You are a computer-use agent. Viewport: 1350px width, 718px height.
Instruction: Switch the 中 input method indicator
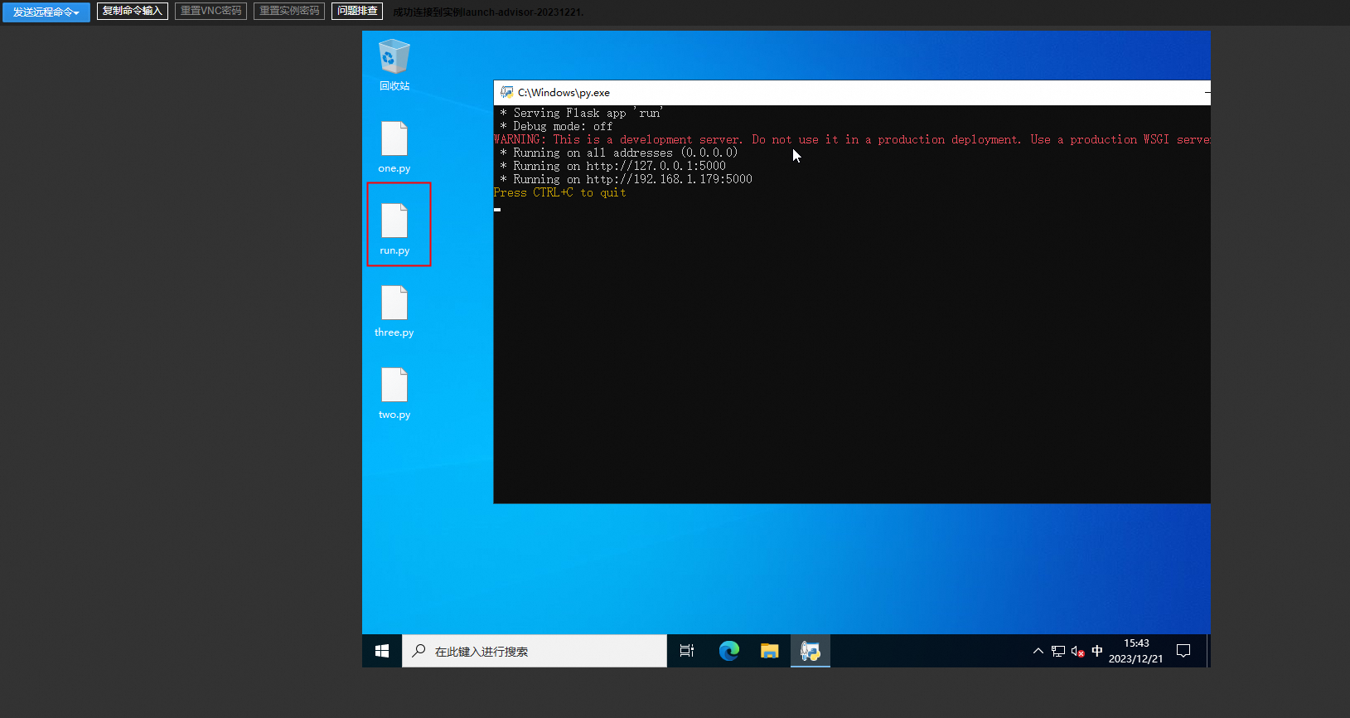pyautogui.click(x=1097, y=651)
